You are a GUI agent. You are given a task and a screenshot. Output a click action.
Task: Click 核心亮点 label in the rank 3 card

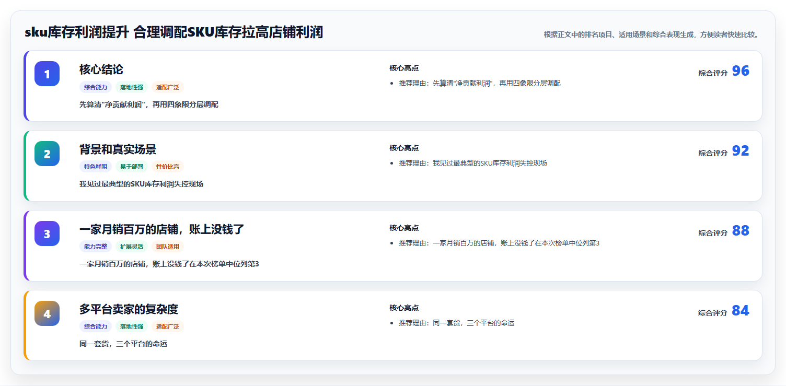tap(404, 228)
